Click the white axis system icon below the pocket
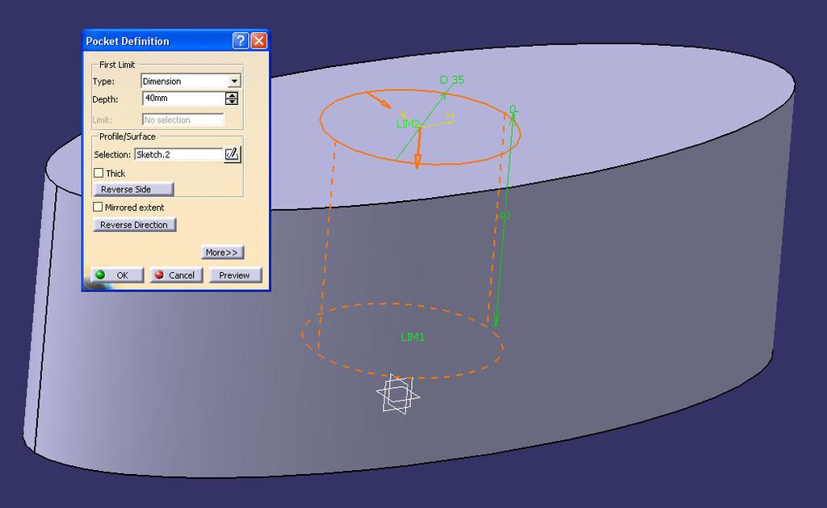This screenshot has height=508, width=827. coord(397,394)
